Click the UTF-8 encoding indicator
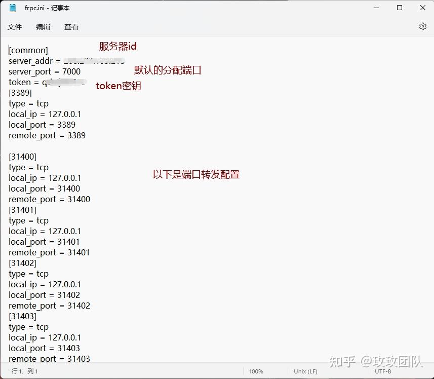Viewport: 434px width, 379px height. tap(383, 371)
